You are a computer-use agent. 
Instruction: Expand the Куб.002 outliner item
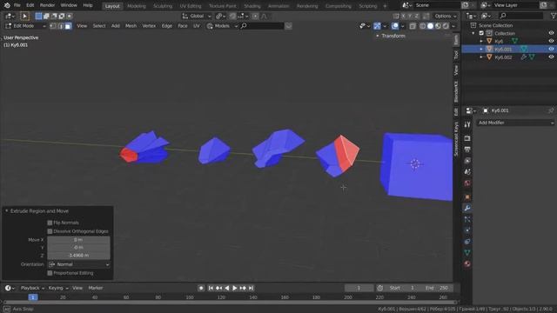(x=481, y=57)
